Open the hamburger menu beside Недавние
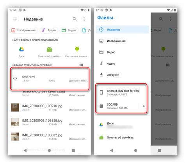Image resolution: width=185 pixels, height=163 pixels. (15, 19)
